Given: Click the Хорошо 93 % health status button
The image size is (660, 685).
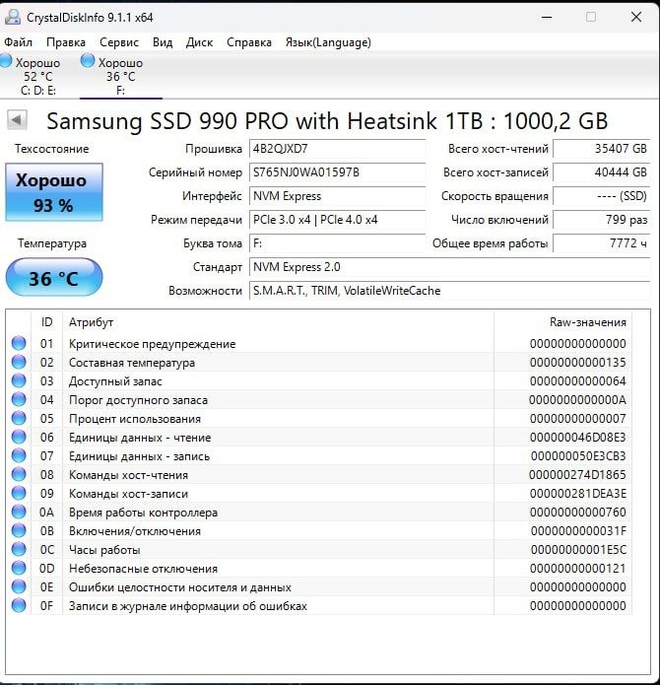Looking at the screenshot, I should [x=54, y=192].
